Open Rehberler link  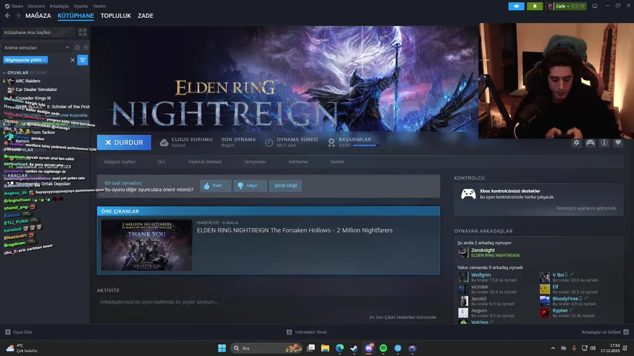tap(298, 162)
